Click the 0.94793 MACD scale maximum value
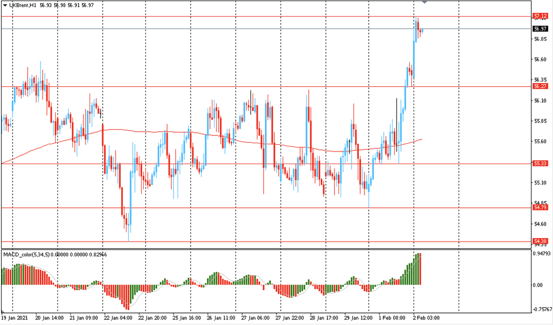Screen dimensions: 553x325 (x=541, y=254)
